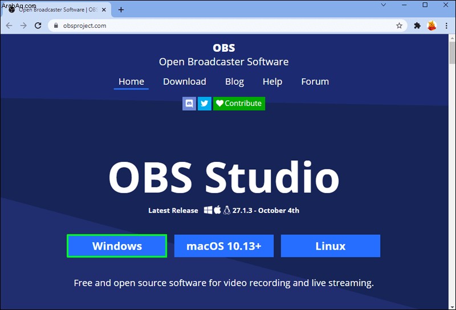Reload the page with refresh icon
Image resolution: width=456 pixels, height=310 pixels.
[x=38, y=26]
